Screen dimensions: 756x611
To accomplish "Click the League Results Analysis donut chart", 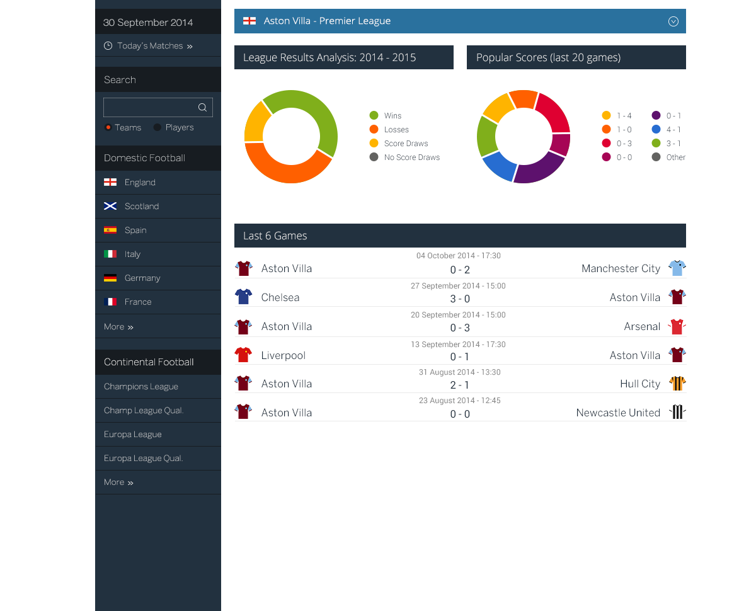I will coord(291,137).
